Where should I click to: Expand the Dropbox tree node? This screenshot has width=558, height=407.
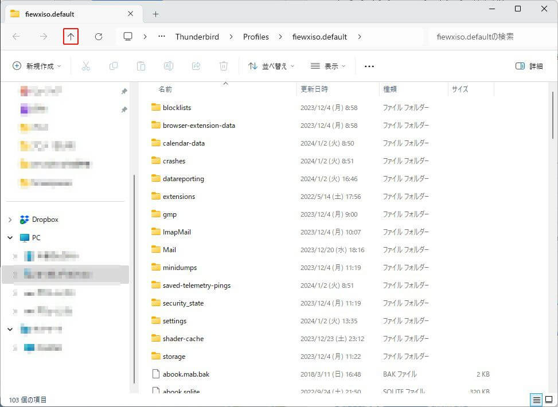pos(10,220)
